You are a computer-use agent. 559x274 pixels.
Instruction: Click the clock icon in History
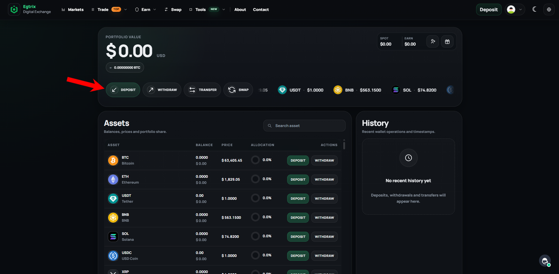(408, 158)
